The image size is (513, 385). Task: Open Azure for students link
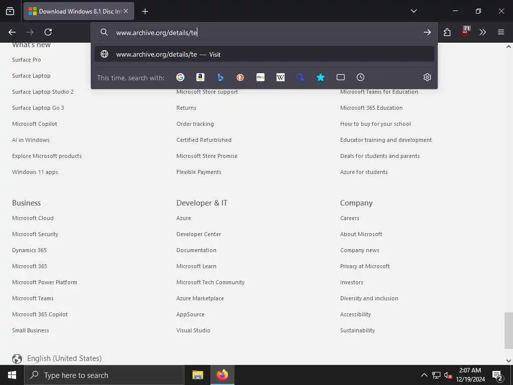tap(364, 172)
